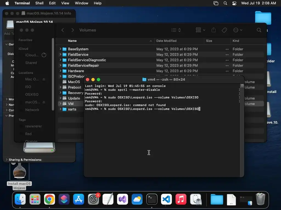Open the Finder action (ellipsis) menu
281x210 pixels.
238,30
